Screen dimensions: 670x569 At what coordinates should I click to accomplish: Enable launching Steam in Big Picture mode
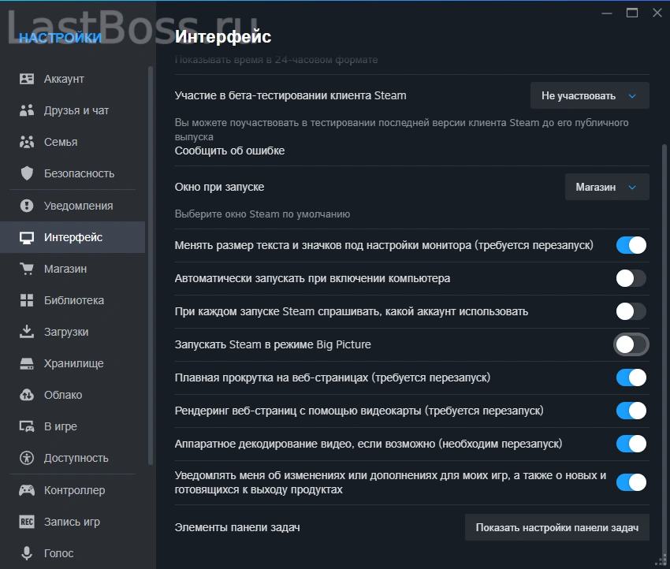[x=631, y=344]
